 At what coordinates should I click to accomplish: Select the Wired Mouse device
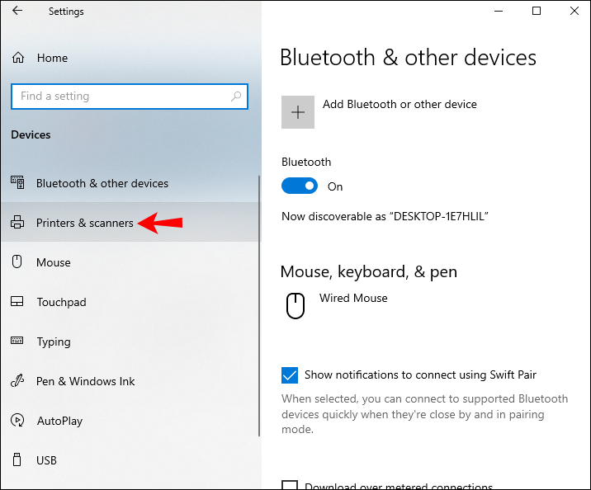353,299
